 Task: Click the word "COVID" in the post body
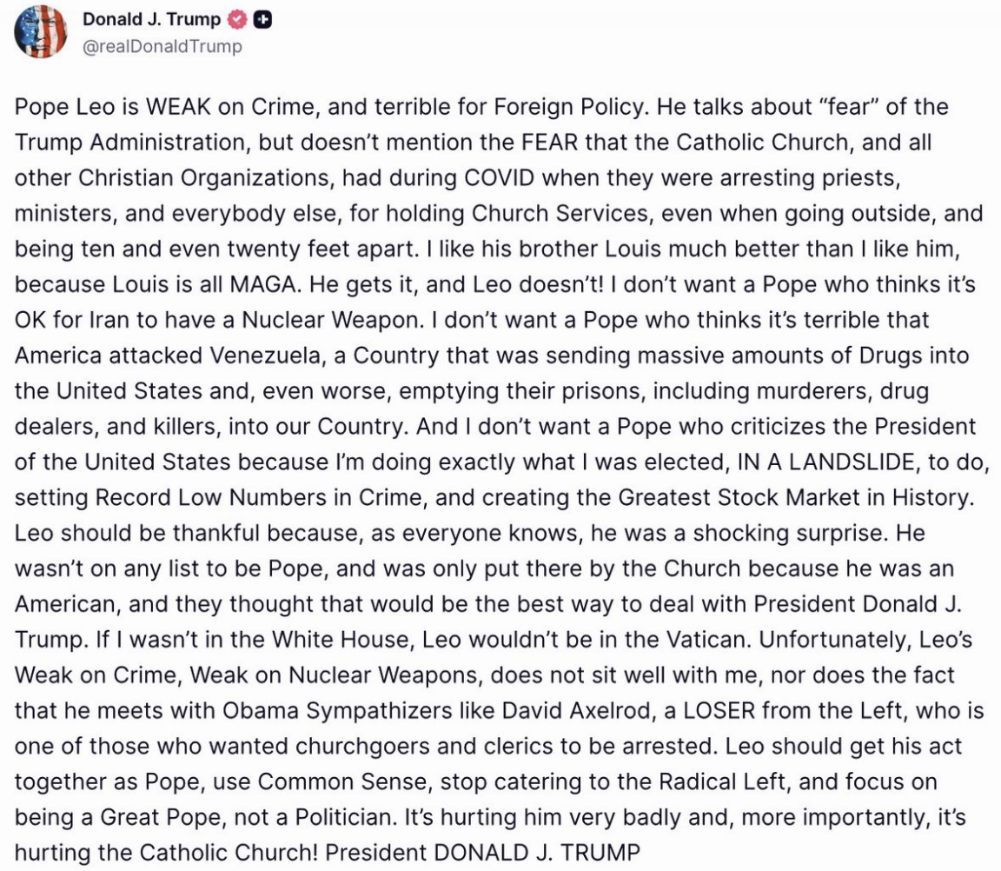(500, 177)
